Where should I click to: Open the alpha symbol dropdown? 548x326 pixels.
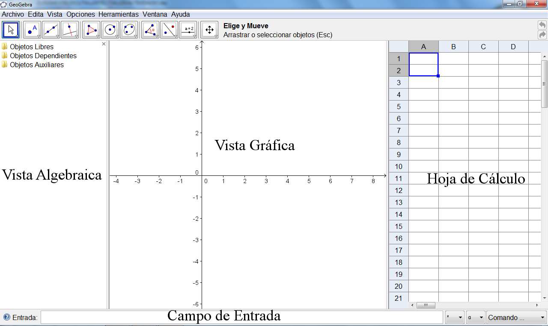pos(476,317)
